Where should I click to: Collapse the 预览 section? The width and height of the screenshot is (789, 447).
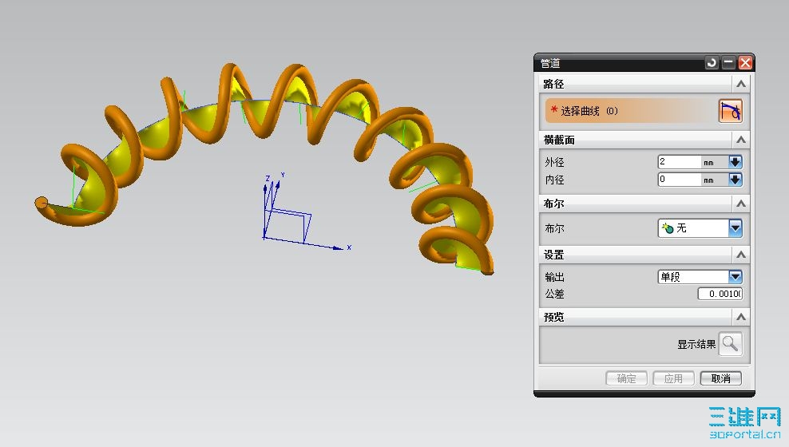[741, 317]
